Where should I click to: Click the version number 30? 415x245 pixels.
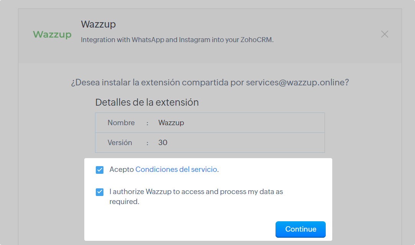[163, 143]
